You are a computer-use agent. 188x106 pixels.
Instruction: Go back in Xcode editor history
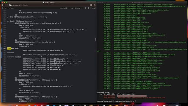tap(5, 5)
